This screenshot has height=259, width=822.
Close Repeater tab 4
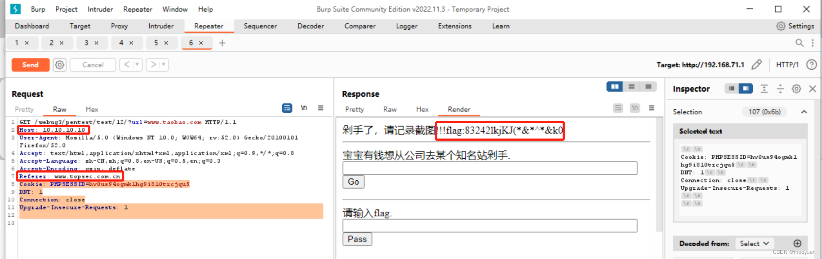point(131,43)
